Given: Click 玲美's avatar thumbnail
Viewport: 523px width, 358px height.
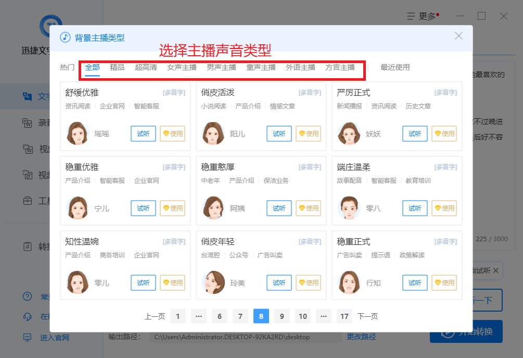Looking at the screenshot, I should (213, 282).
